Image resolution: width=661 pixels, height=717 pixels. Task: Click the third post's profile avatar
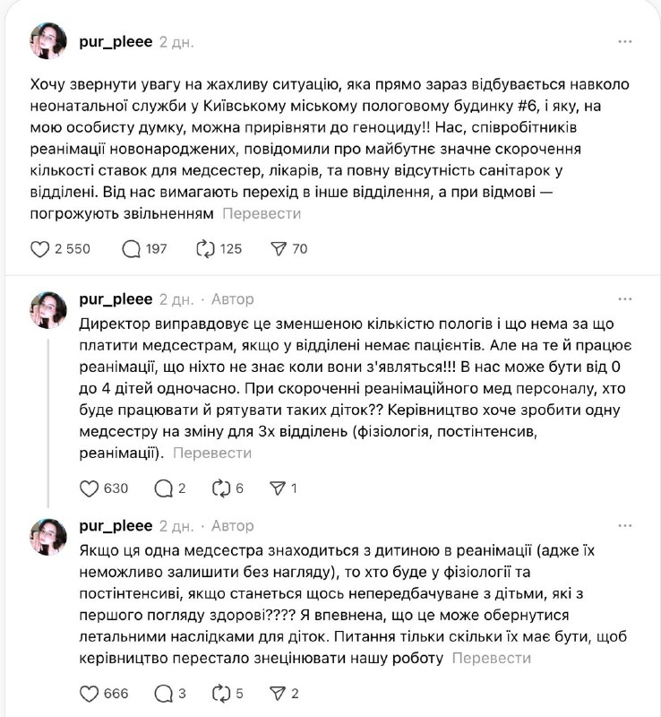(47, 535)
